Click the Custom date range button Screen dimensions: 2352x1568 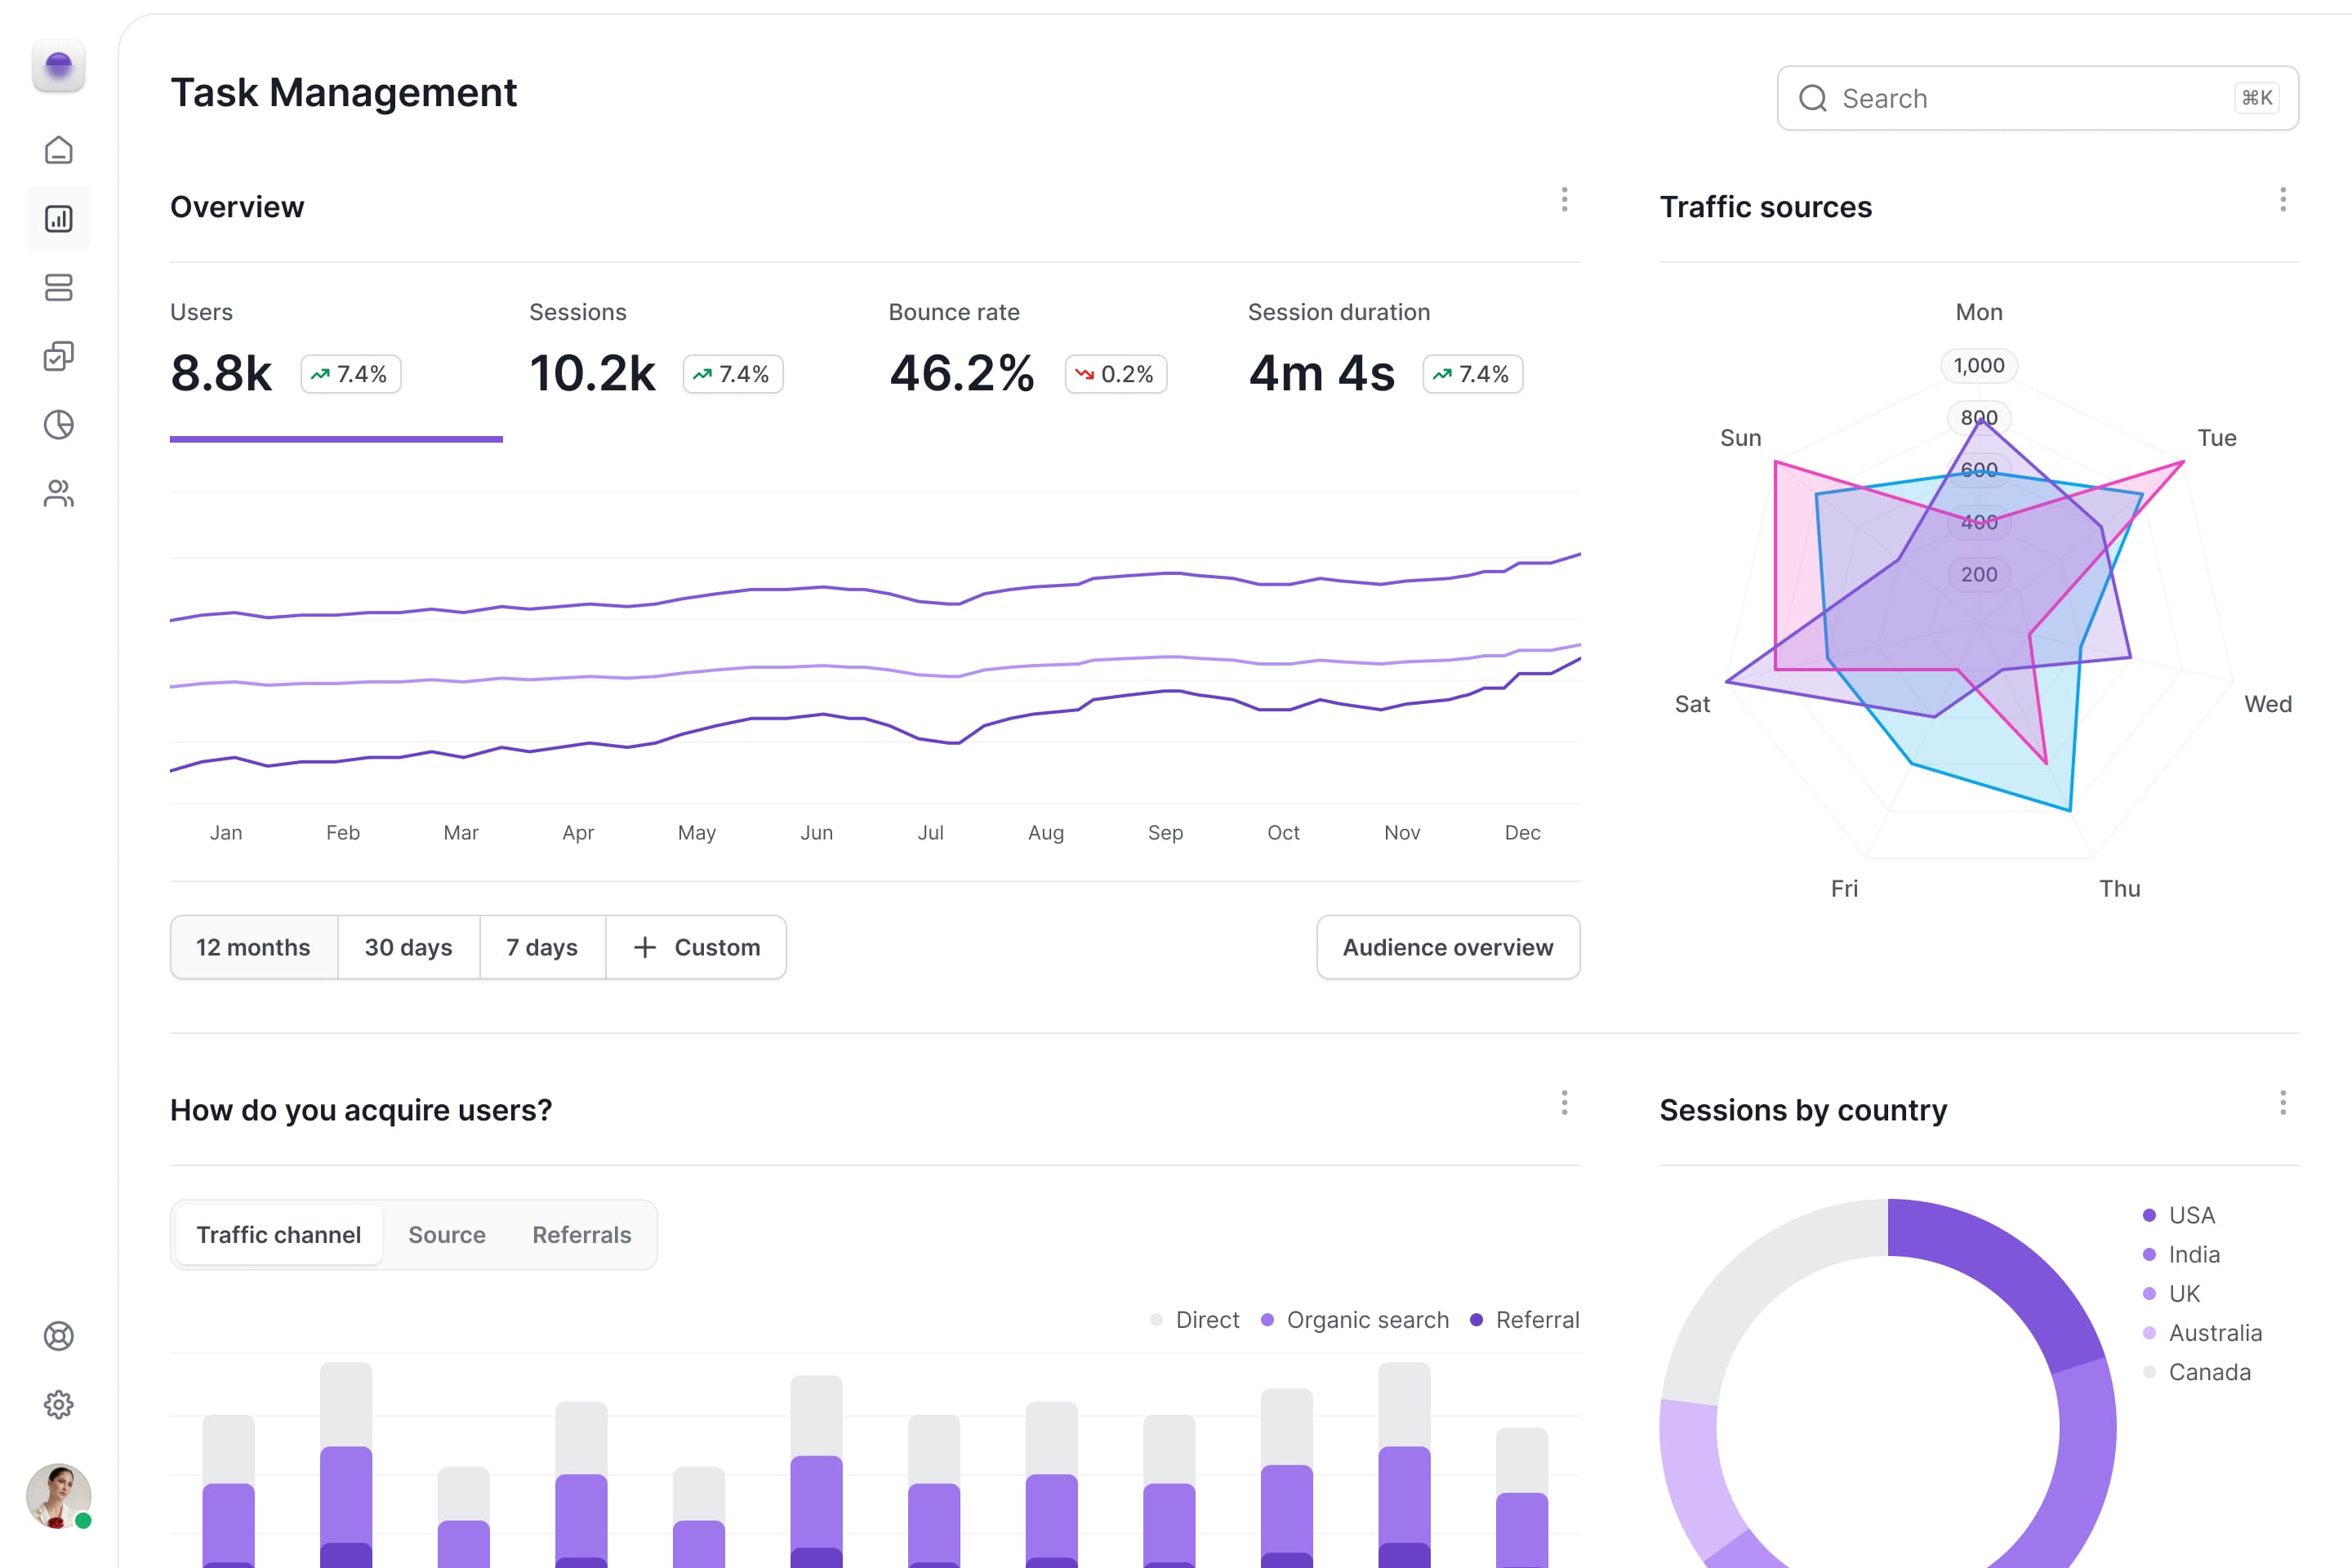point(697,947)
